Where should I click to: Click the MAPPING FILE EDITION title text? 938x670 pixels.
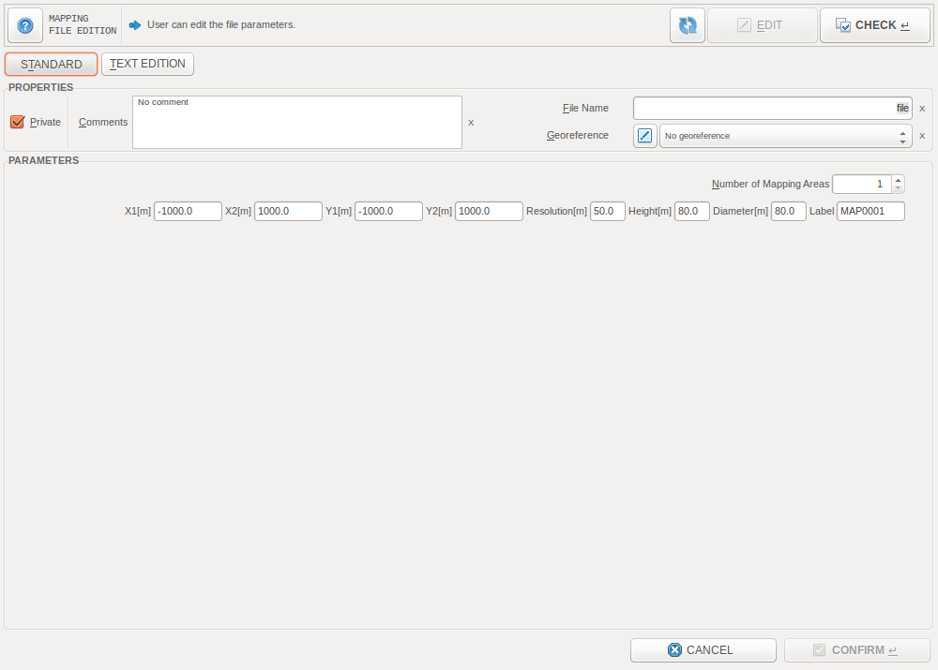pos(83,25)
